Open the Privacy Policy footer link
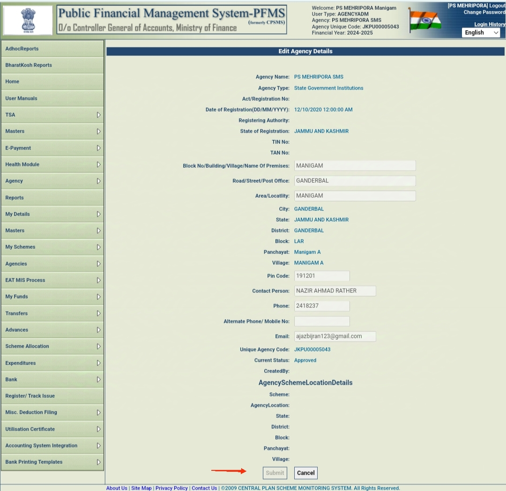This screenshot has height=491, width=506. pos(171,488)
